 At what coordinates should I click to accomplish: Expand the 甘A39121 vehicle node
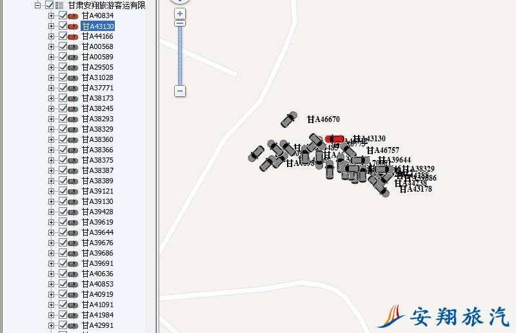pyautogui.click(x=52, y=191)
